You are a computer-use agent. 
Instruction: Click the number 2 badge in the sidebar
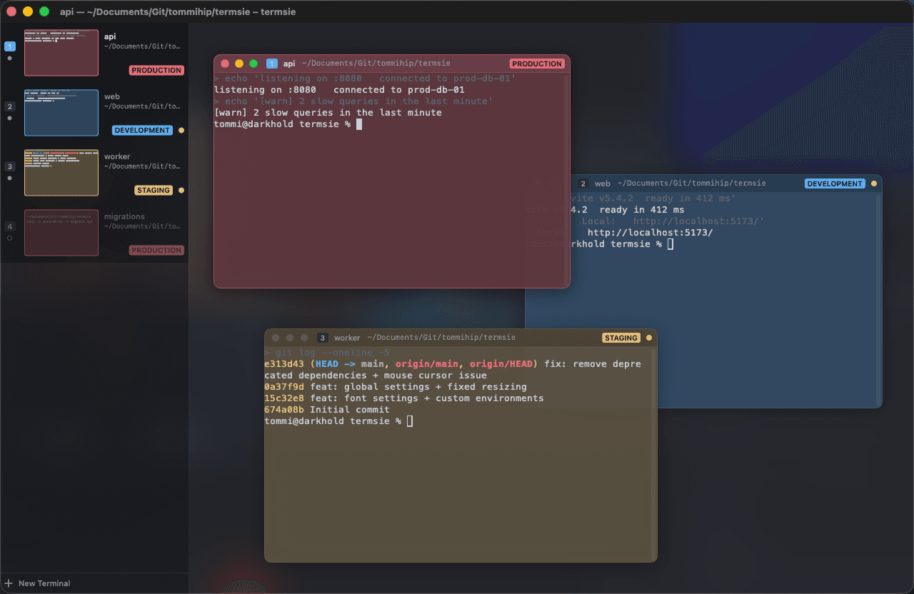click(x=9, y=106)
